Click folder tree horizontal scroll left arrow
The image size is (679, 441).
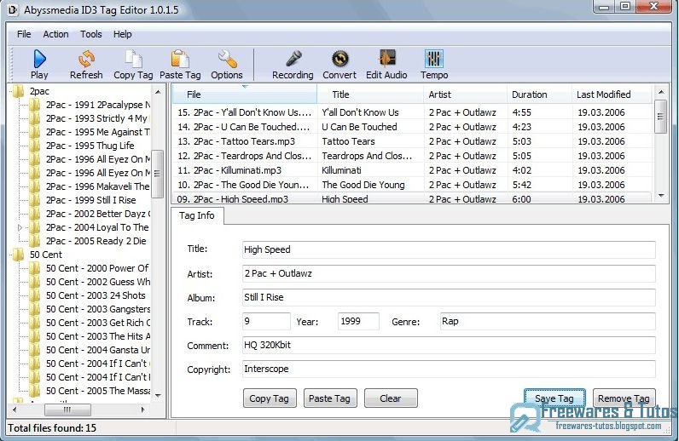(x=15, y=409)
